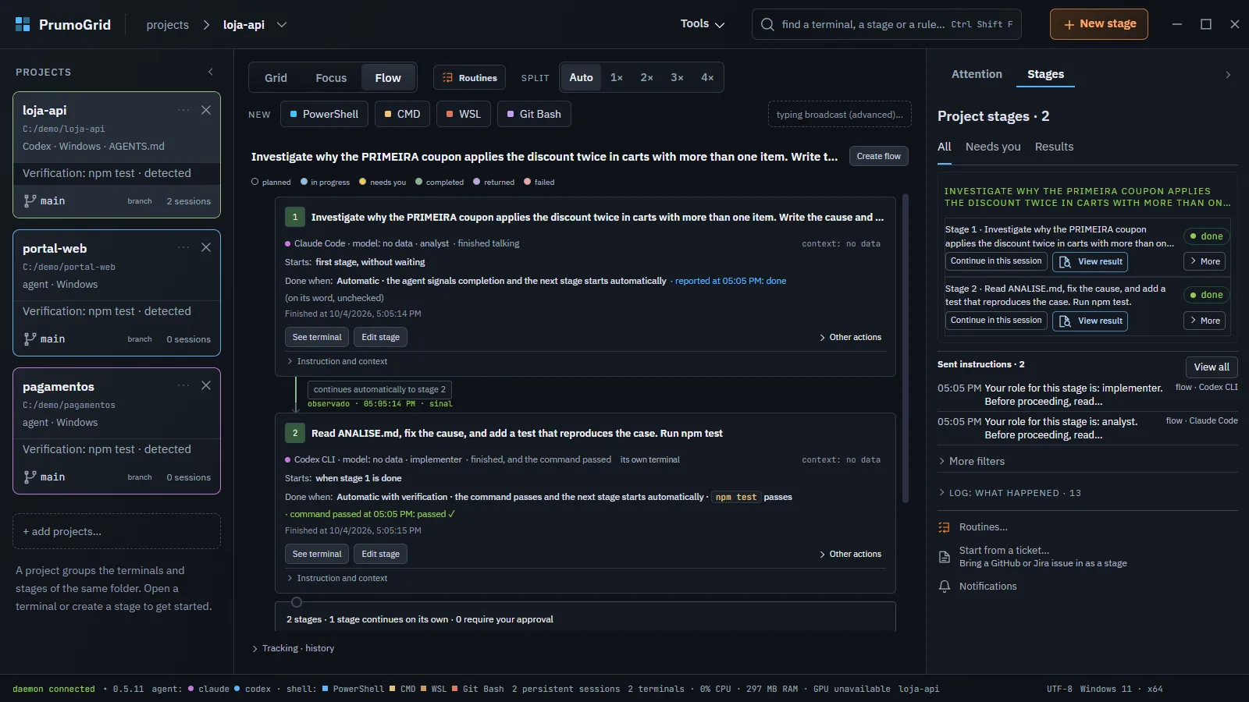Click the PrumoGrid logo icon

tap(23, 24)
